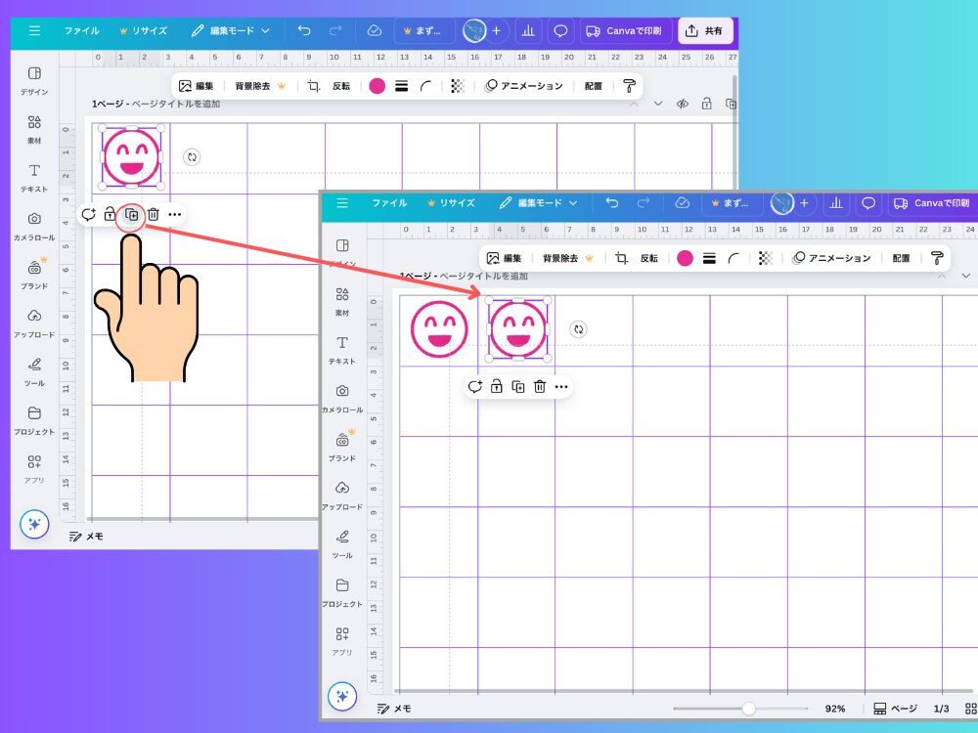Viewport: 978px width, 733px height.
Task: Open the ファイル menu in the back window
Action: pos(81,31)
